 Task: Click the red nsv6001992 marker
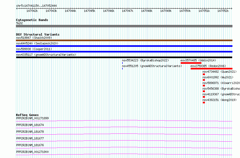(204, 80)
